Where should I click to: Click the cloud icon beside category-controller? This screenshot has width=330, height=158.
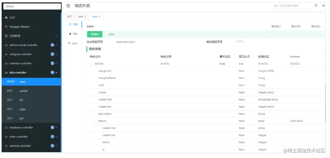pyautogui.click(x=7, y=54)
